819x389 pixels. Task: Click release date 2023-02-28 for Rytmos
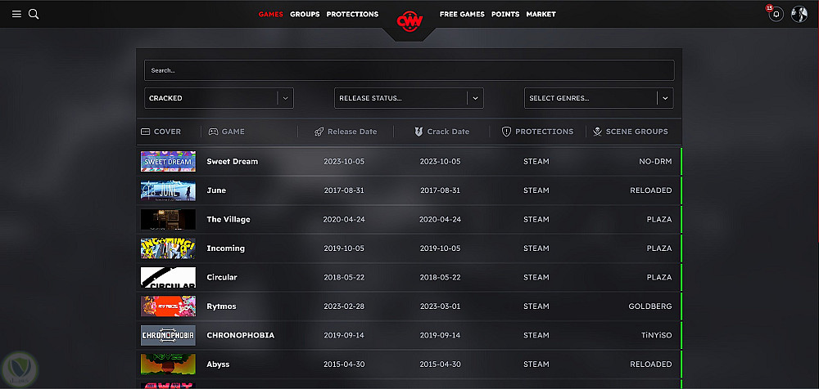(344, 306)
